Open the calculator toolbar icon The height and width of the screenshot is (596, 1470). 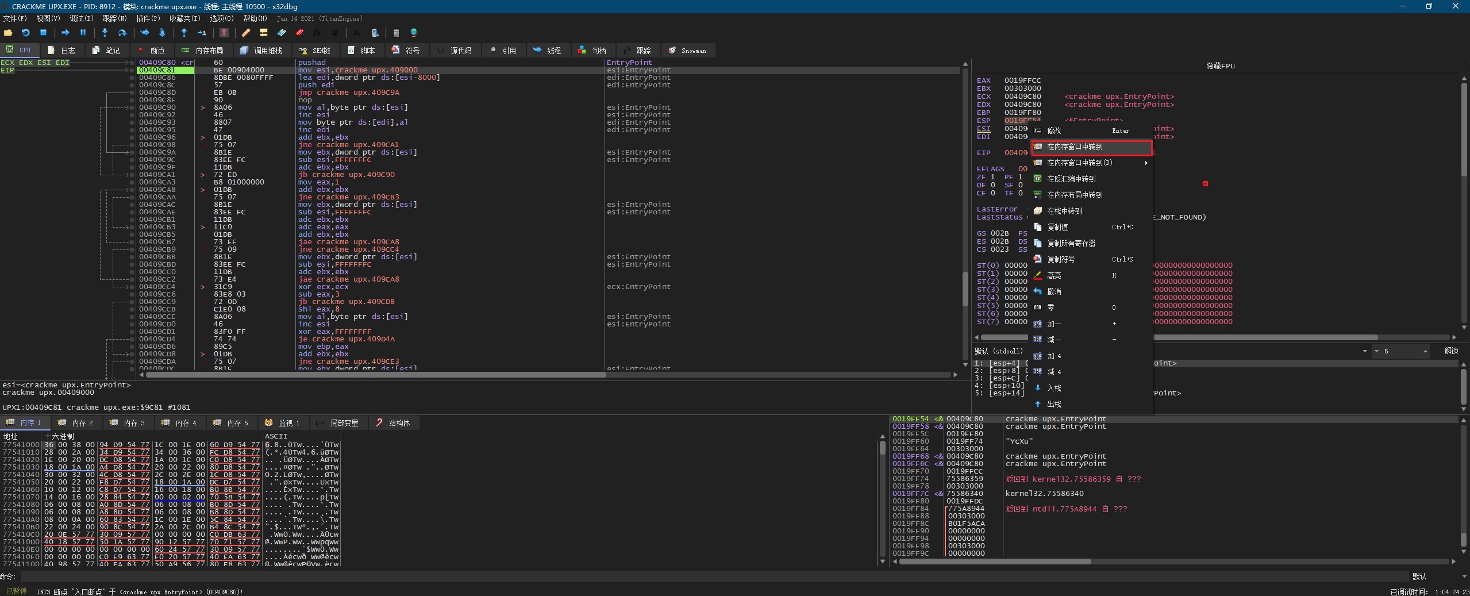[396, 33]
